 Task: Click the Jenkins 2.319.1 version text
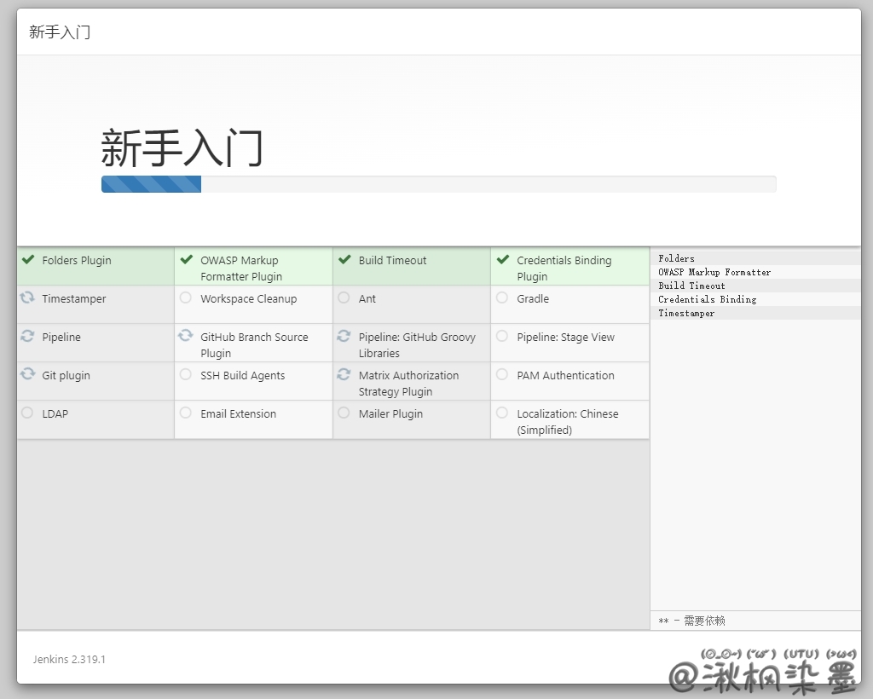point(69,659)
